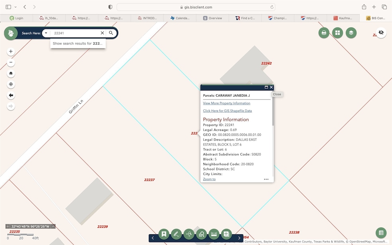This screenshot has width=392, height=245.
Task: Open the map layers list
Action: (351, 33)
